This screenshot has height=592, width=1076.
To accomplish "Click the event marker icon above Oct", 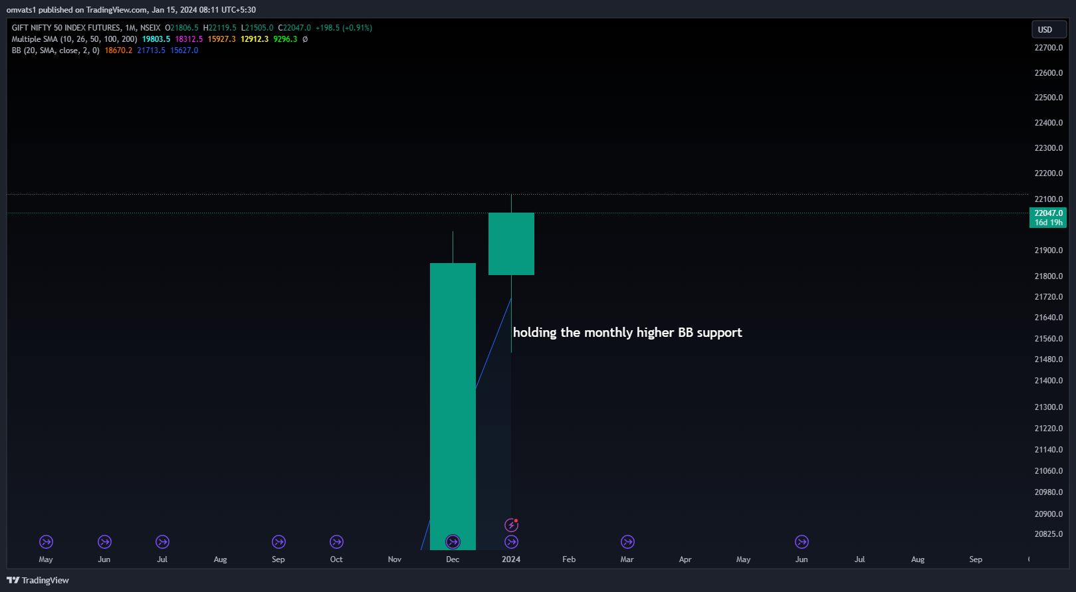I will [x=336, y=542].
